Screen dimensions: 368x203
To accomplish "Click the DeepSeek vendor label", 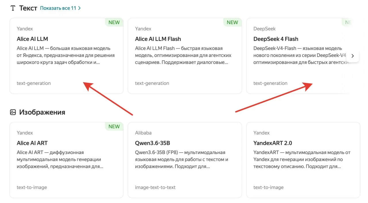I will (264, 29).
